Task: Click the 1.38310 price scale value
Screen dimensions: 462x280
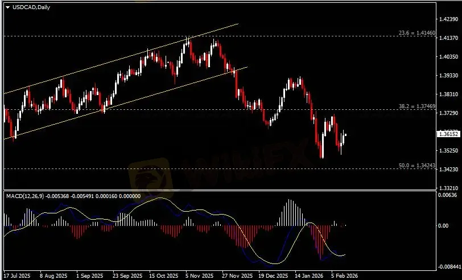Action: [x=448, y=94]
